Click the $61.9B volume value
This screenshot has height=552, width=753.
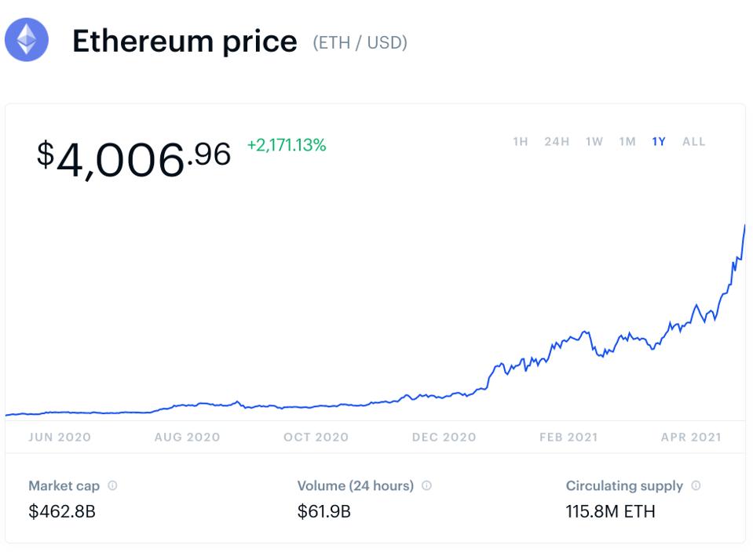[323, 512]
